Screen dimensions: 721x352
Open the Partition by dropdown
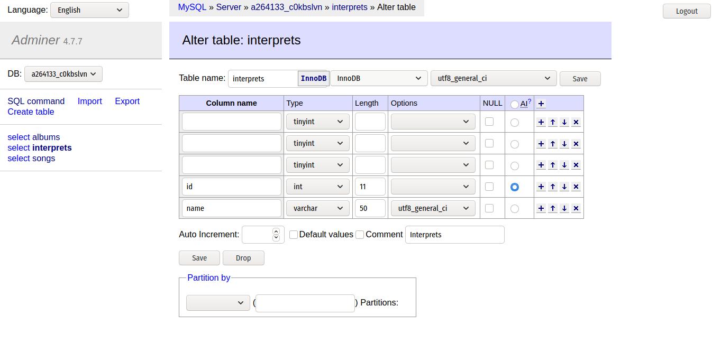pos(217,303)
